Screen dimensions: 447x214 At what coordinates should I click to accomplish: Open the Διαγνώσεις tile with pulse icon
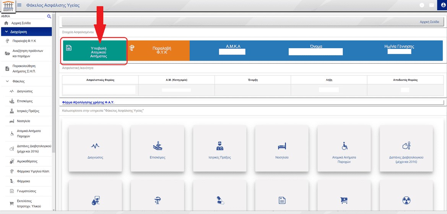(95, 149)
